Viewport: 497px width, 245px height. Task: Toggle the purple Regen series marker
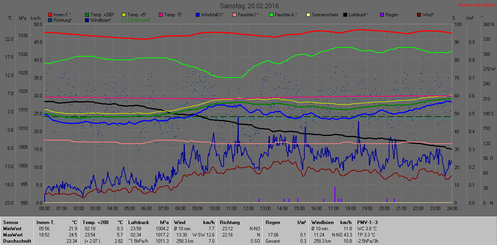[x=382, y=15]
